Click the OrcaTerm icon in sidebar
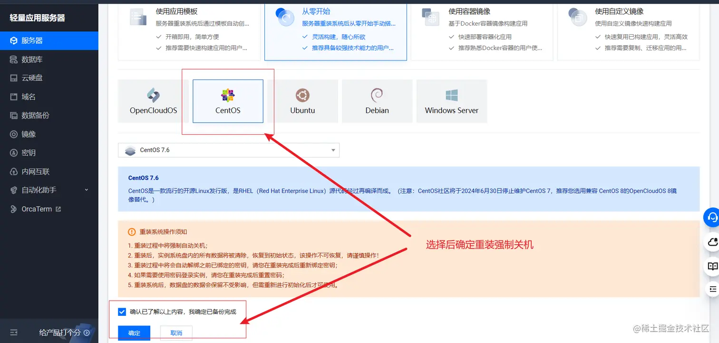Screen dimensions: 719x343 14,209
